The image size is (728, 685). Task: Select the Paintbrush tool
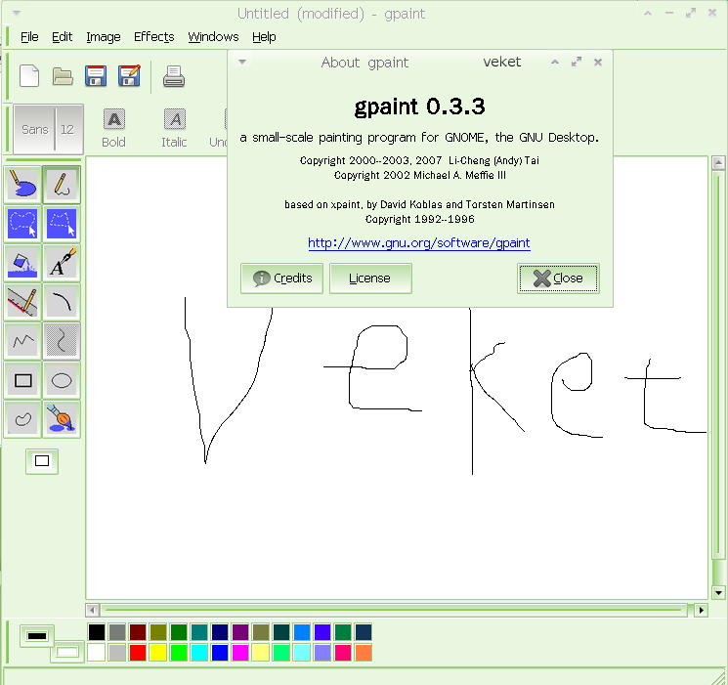pyautogui.click(x=62, y=419)
